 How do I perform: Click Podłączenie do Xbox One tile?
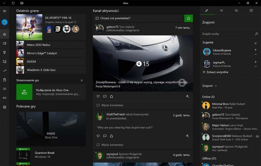[51, 92]
